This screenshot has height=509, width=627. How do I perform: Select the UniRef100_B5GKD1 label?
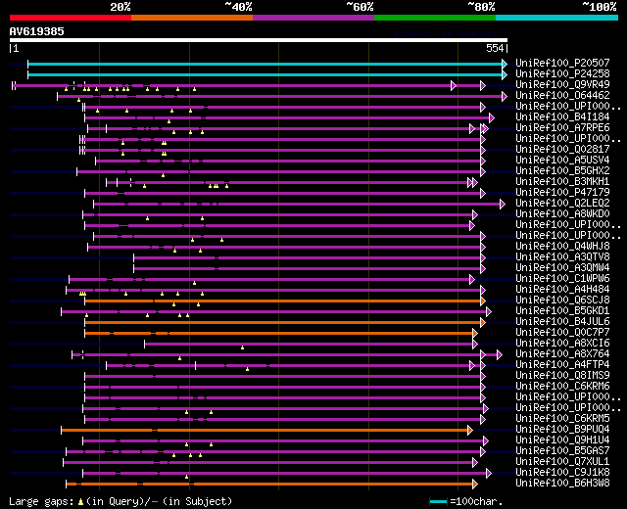pos(562,311)
